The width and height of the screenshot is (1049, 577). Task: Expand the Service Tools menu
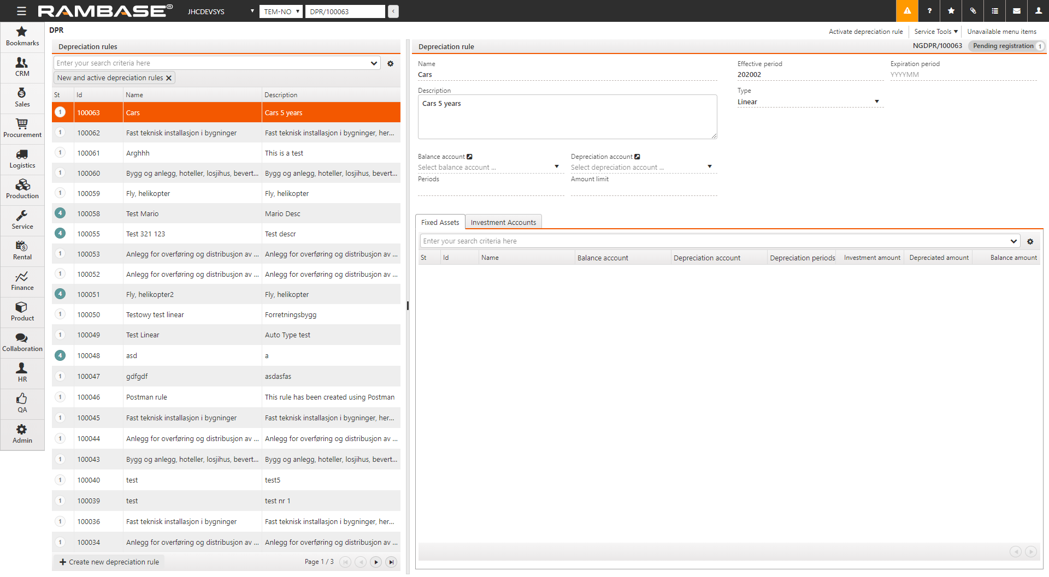pos(935,32)
